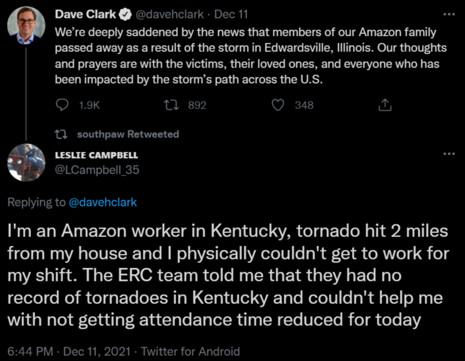The height and width of the screenshot is (361, 465).
Task: Open the more options menu on Dave Clark's tweet
Action: tap(449, 13)
